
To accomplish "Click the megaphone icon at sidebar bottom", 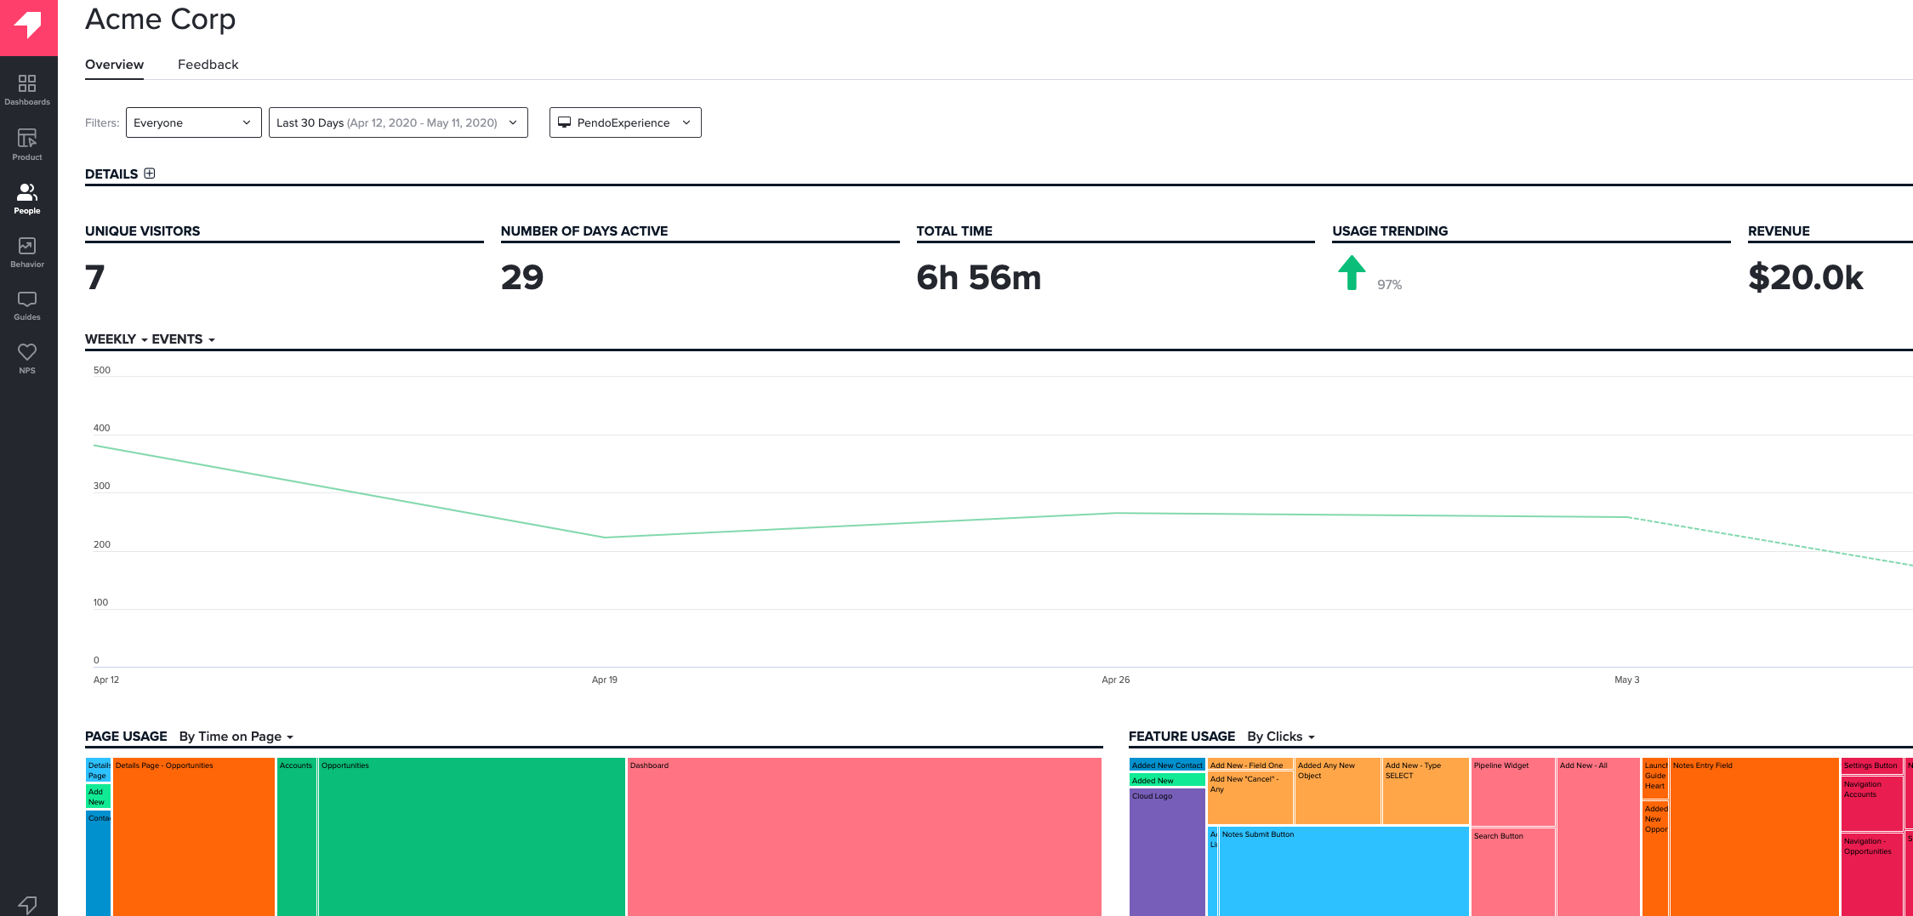I will 27,905.
